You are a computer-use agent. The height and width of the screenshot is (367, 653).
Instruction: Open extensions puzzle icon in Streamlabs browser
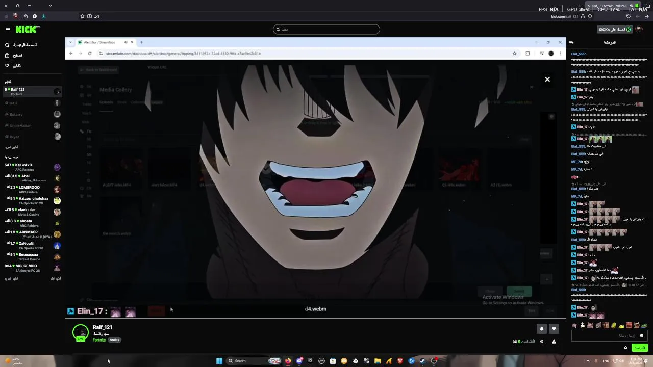click(x=528, y=53)
